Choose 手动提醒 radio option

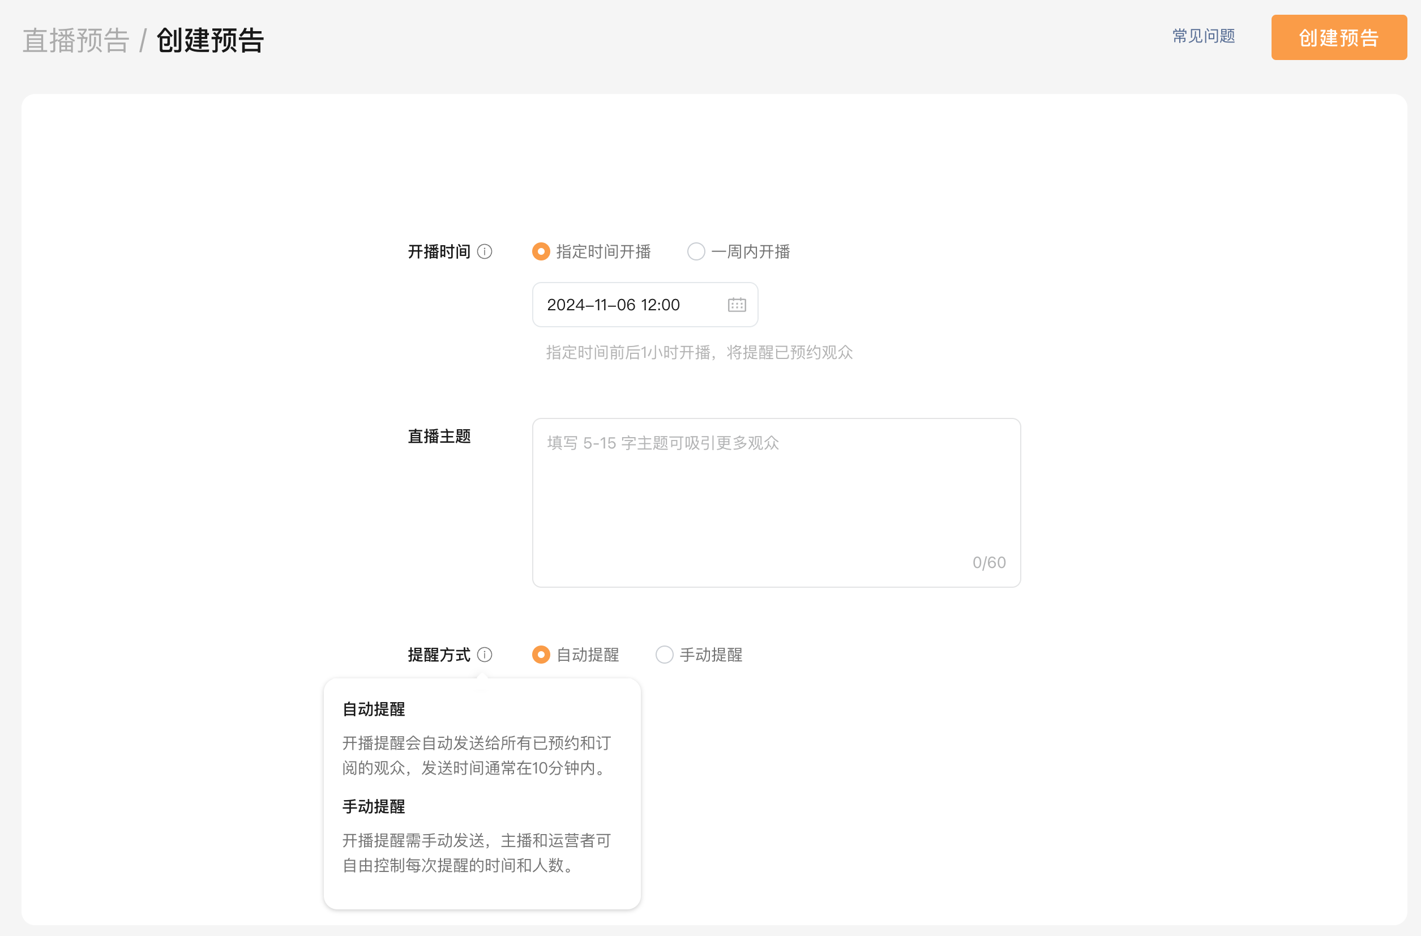[665, 655]
